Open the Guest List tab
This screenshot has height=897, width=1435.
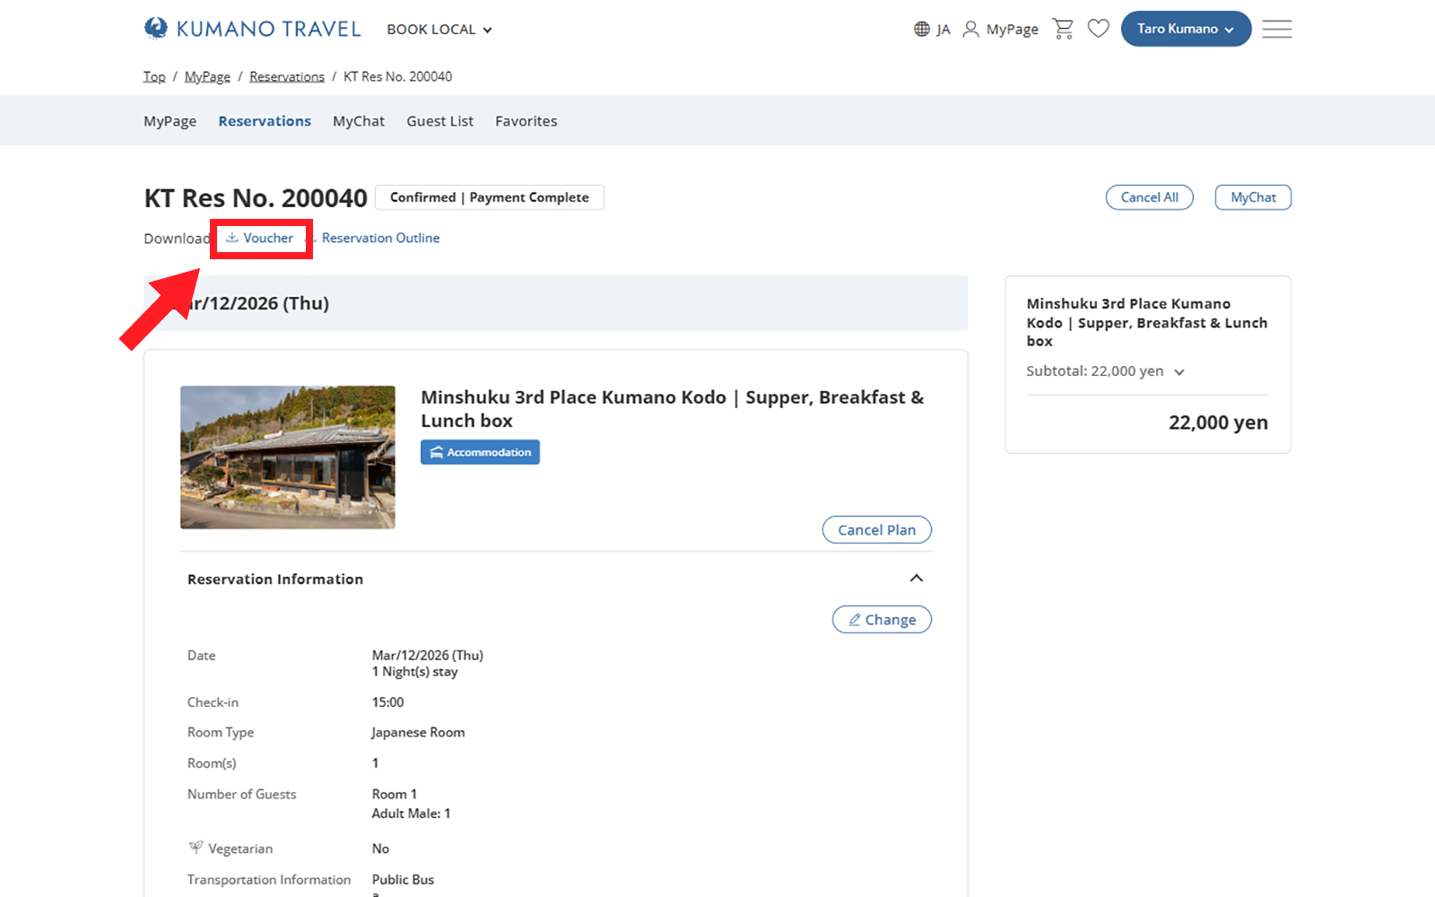(x=439, y=121)
